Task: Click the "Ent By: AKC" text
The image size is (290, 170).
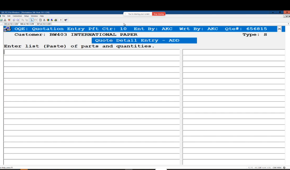Action: [153, 29]
